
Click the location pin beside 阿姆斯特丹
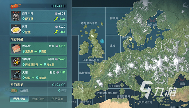point(24,65)
